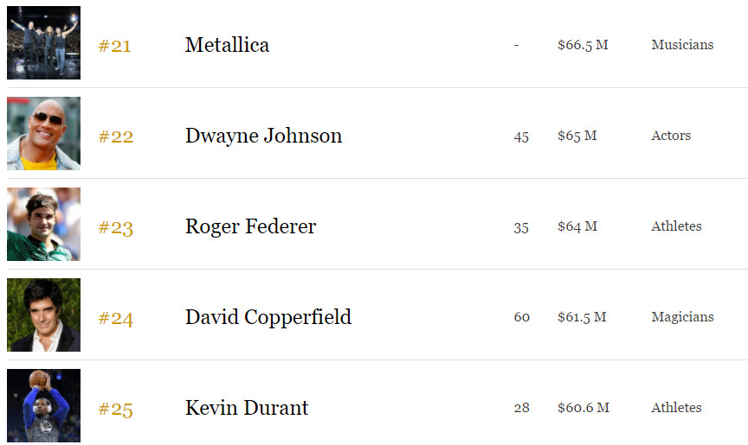Select rank number #21

click(x=114, y=46)
